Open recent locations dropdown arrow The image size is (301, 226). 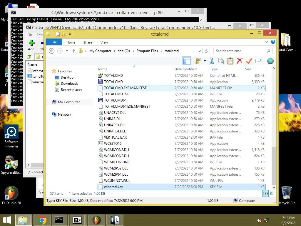coord(67,51)
